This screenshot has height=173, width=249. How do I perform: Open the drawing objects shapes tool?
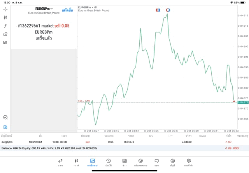click(x=5, y=34)
